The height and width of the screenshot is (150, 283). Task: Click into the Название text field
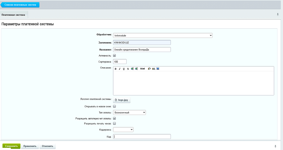[x=142, y=50]
